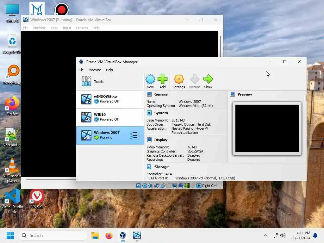Open Devices menu of the Windows 2007 VM window
324x243 pixels.
[82, 28]
